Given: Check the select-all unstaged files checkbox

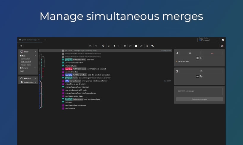Looking at the screenshot, I should (177, 53).
